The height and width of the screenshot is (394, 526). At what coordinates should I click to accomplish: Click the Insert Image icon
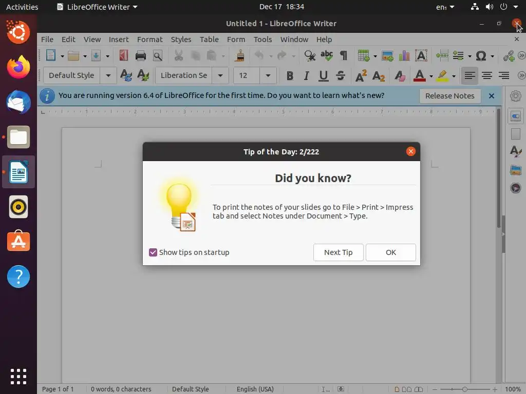[x=387, y=55]
